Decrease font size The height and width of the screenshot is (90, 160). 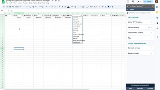50,7
